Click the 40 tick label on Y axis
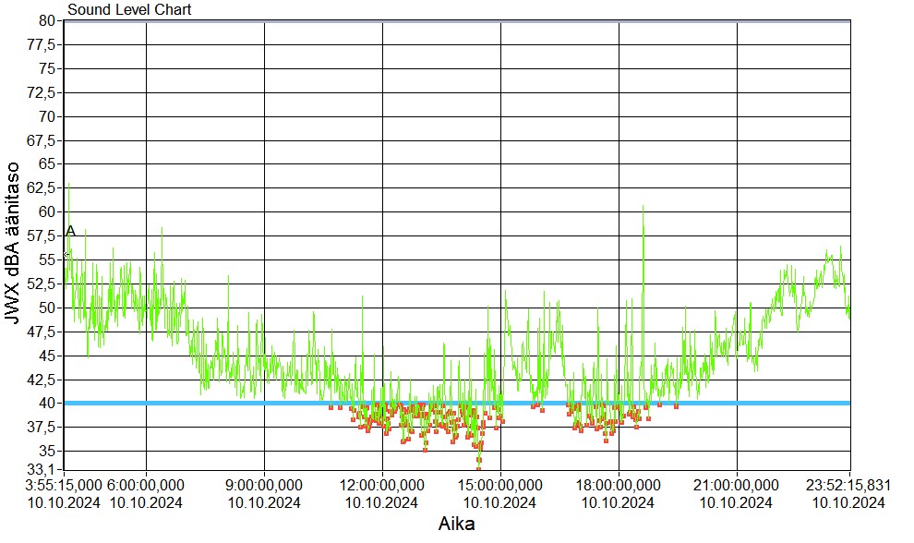 [x=48, y=403]
